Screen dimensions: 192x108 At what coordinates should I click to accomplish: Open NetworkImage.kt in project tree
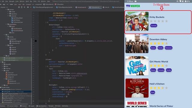click(x=15, y=41)
